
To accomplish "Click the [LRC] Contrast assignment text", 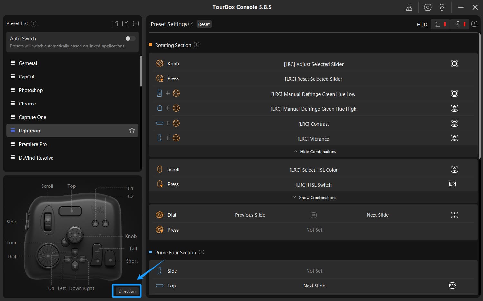I will (x=314, y=124).
